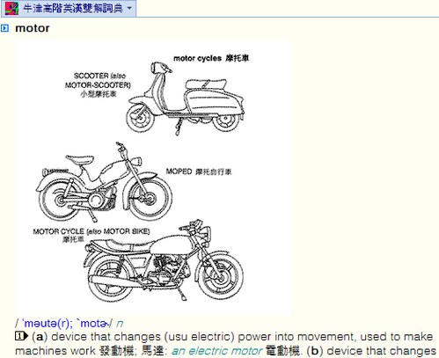The image size is (439, 358).
Task: Click the example phrase "an electric motor"
Action: pyautogui.click(x=216, y=351)
